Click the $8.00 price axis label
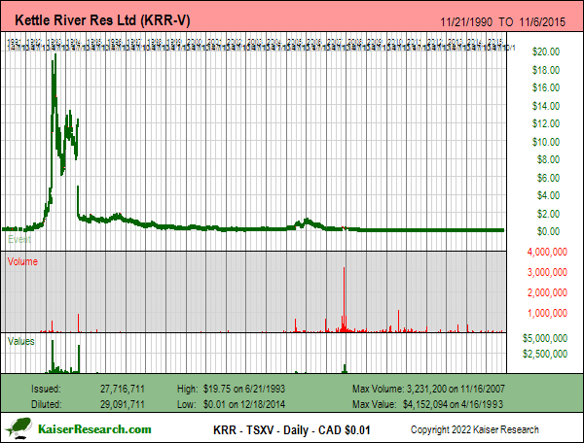Screen dimensions: 584x443 pos(548,159)
